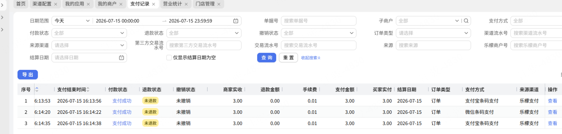The height and width of the screenshot is (134, 562).
Task: Click 支付成功 link in row 3
Action: click(x=122, y=124)
